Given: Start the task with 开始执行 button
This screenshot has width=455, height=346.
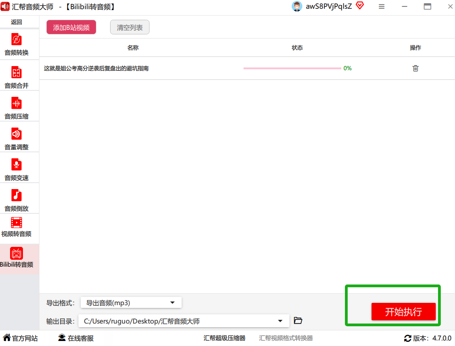Looking at the screenshot, I should click(x=404, y=312).
